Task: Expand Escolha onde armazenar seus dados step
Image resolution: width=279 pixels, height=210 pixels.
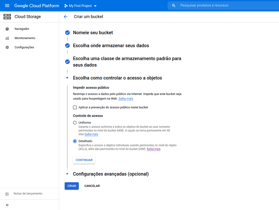Action: [x=111, y=46]
